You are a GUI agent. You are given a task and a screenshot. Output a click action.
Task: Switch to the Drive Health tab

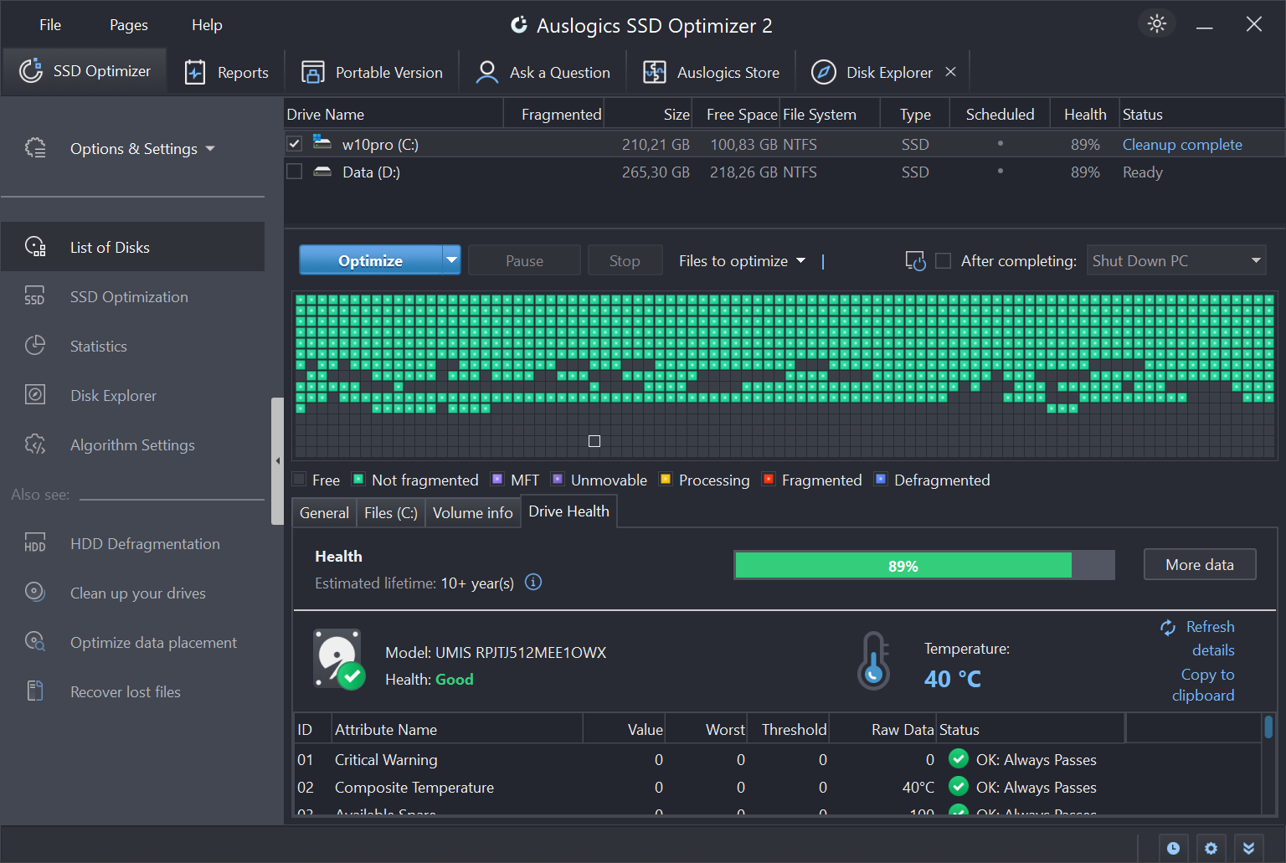point(568,511)
